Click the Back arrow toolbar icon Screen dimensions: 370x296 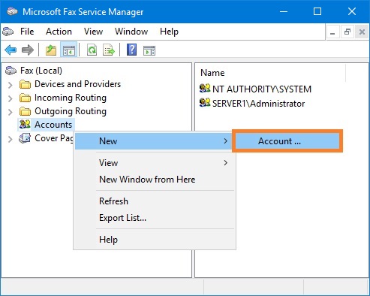click(x=11, y=50)
